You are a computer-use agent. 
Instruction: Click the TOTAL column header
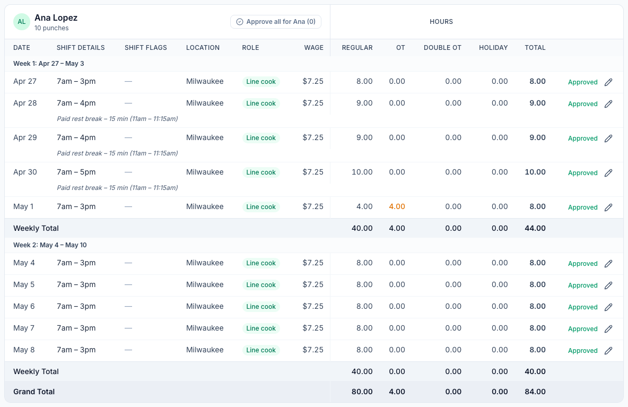click(x=535, y=48)
